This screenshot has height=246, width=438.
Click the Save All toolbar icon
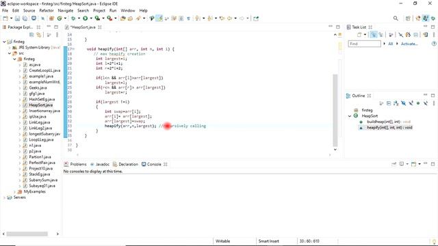[25, 18]
